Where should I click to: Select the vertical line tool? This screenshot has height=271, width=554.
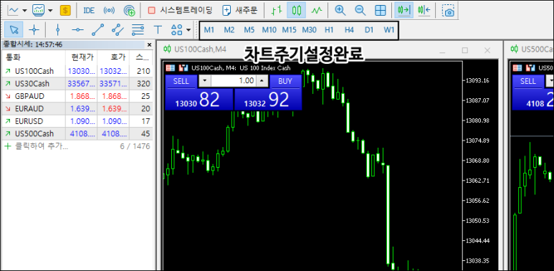[58, 29]
